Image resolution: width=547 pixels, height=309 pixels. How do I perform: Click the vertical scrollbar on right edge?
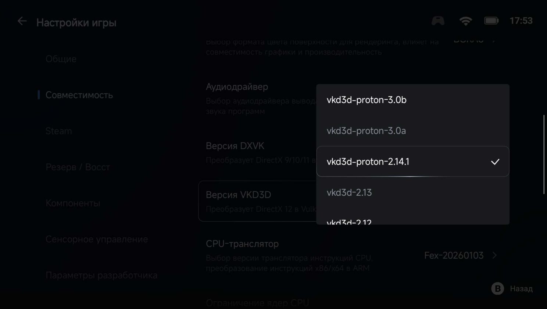click(x=544, y=154)
